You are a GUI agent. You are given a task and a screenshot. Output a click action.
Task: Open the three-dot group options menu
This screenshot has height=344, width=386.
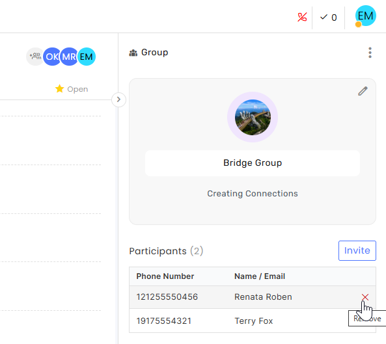pos(370,53)
